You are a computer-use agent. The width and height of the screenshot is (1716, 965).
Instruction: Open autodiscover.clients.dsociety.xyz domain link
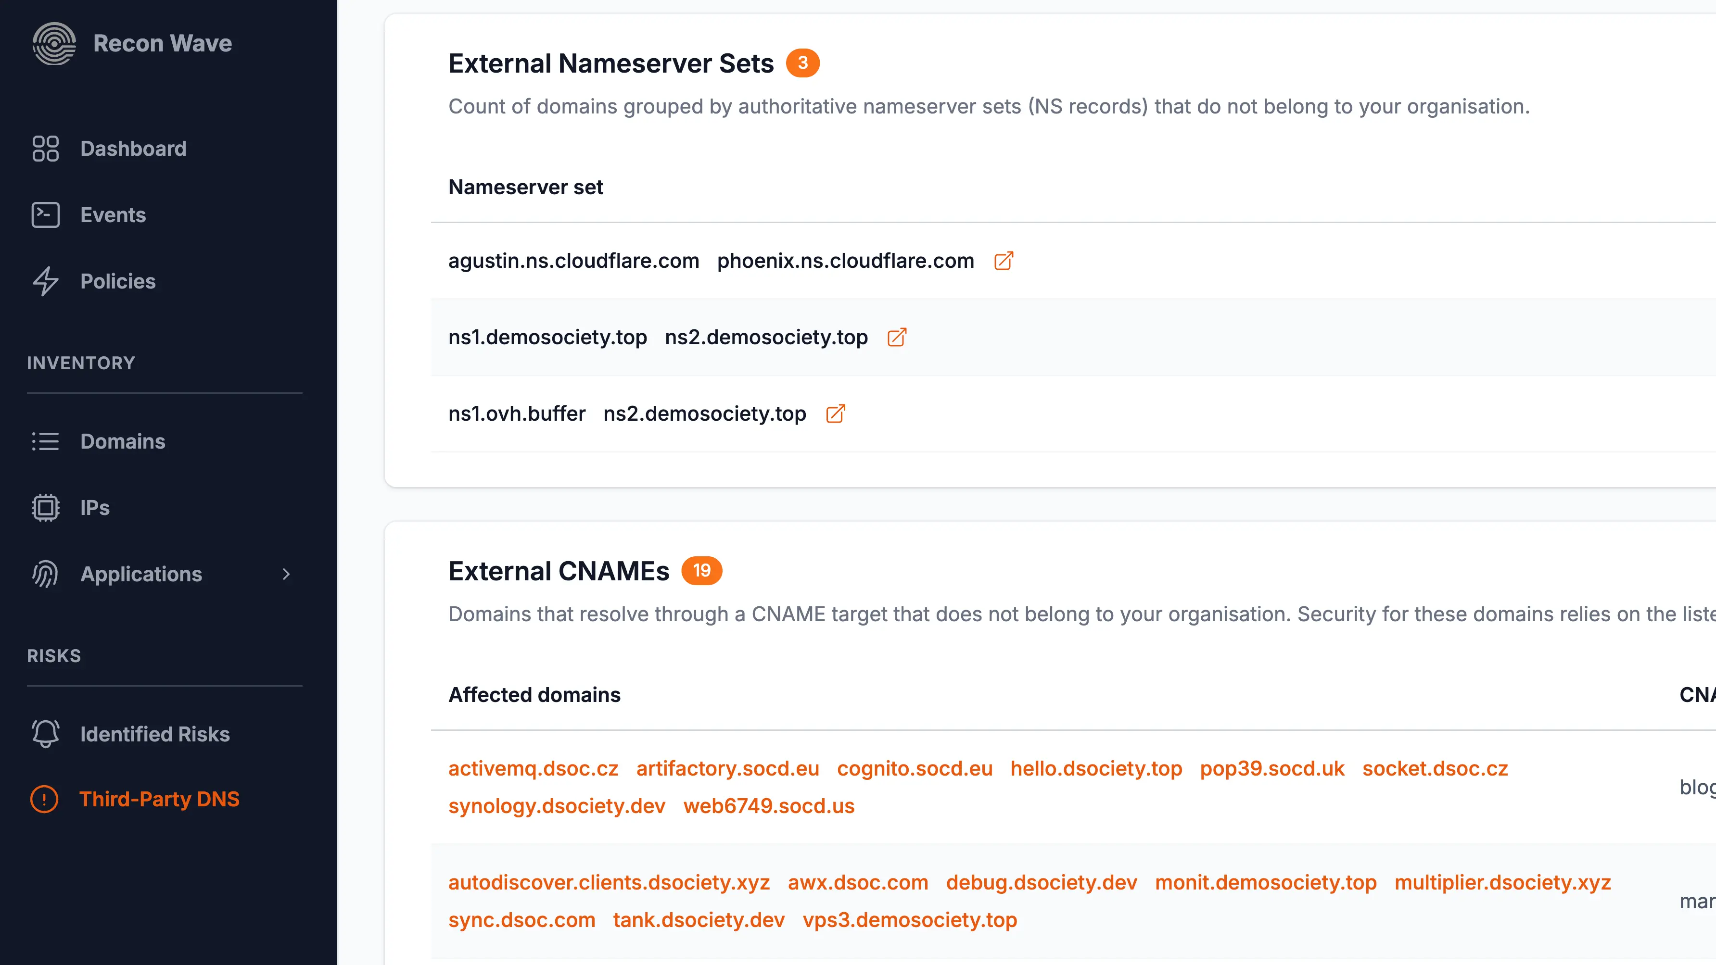[609, 882]
